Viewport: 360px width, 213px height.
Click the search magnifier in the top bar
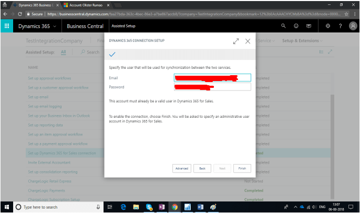pyautogui.click(x=283, y=26)
